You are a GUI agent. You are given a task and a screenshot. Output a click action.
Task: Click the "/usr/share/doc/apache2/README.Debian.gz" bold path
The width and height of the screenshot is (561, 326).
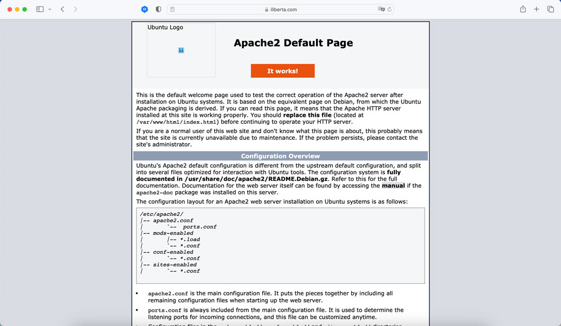point(256,179)
